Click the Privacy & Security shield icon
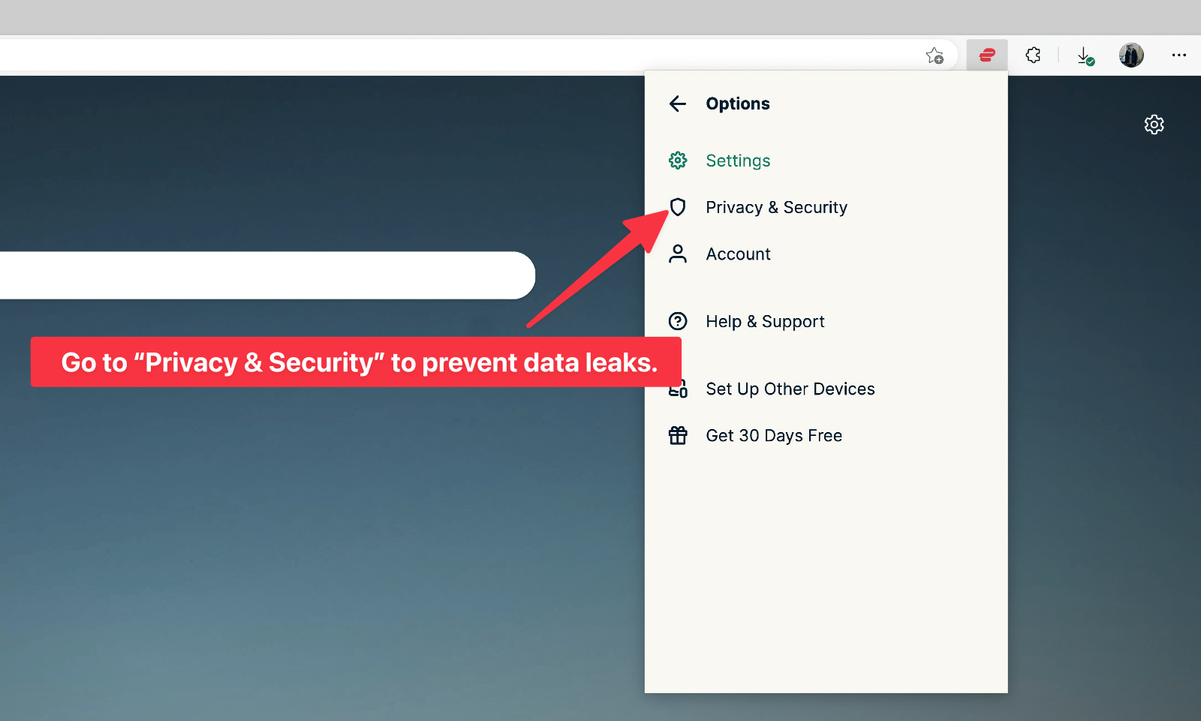The height and width of the screenshot is (721, 1201). pyautogui.click(x=678, y=207)
